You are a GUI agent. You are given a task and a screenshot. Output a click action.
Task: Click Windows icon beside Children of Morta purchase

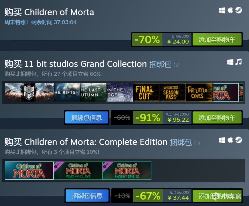[x=222, y=10]
